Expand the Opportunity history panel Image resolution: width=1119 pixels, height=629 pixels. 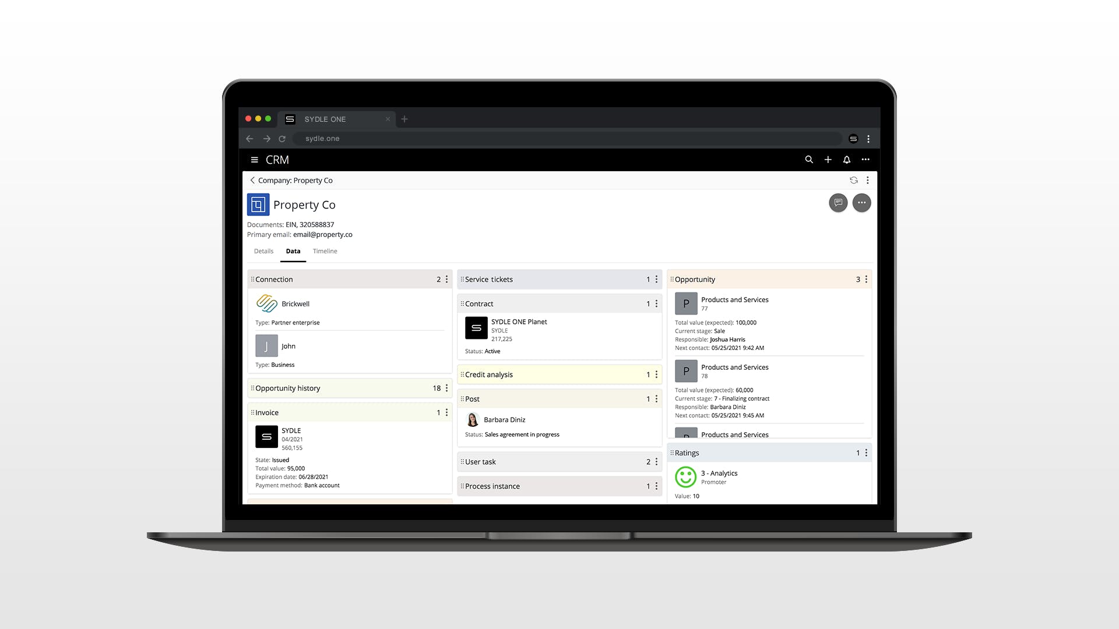point(288,388)
